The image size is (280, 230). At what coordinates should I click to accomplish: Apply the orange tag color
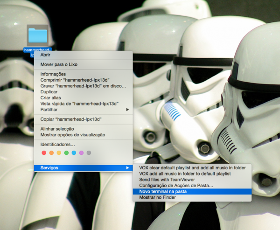pyautogui.click(x=51, y=153)
